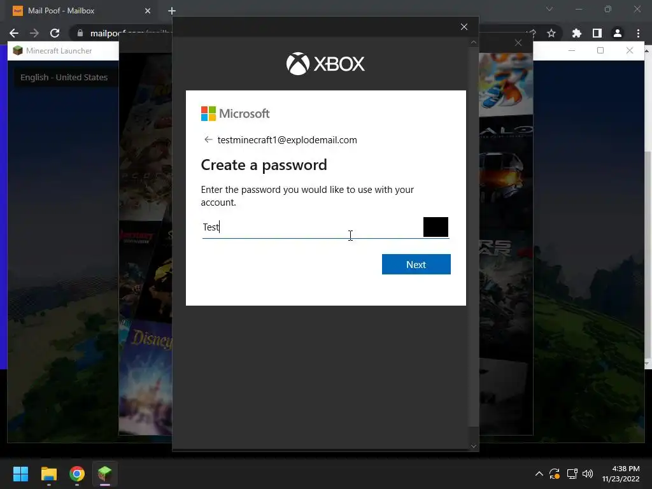Image resolution: width=652 pixels, height=489 pixels.
Task: Open volume speaker tray icon
Action: [x=588, y=474]
